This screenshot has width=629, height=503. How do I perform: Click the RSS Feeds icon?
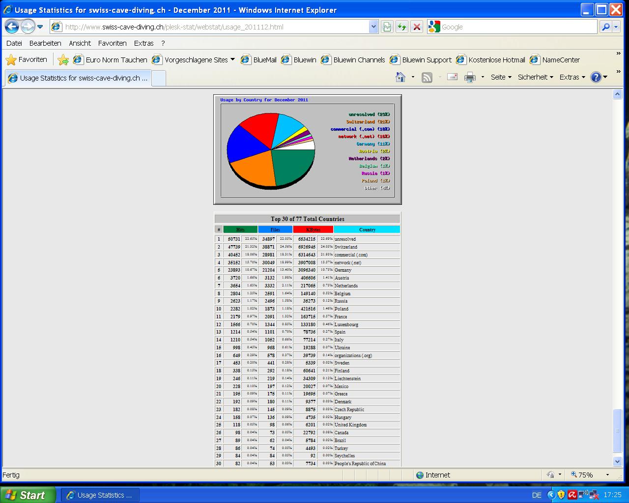coord(427,77)
